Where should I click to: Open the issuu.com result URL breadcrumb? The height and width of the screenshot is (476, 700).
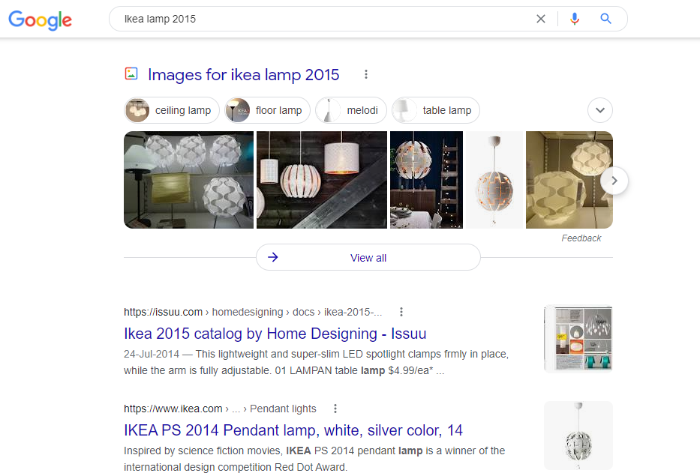click(253, 312)
